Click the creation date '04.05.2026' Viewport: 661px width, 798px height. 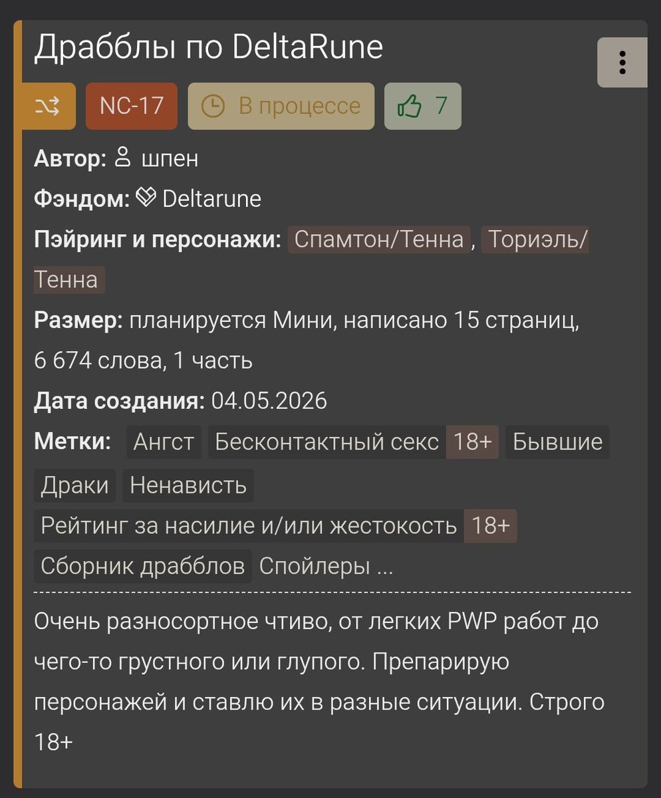269,402
